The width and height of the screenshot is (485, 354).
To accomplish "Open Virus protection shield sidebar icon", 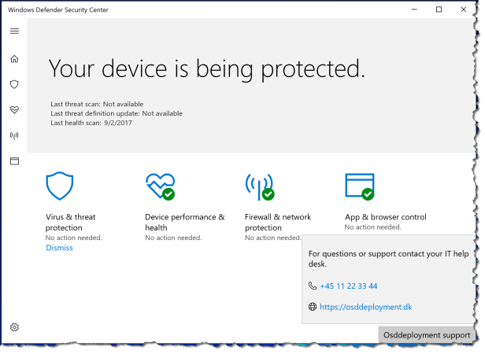I will (x=14, y=84).
